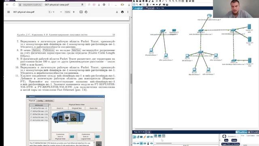Viewport: 259px width, 146px height.
Task: Choose Network Devices category
Action: tap(134, 137)
